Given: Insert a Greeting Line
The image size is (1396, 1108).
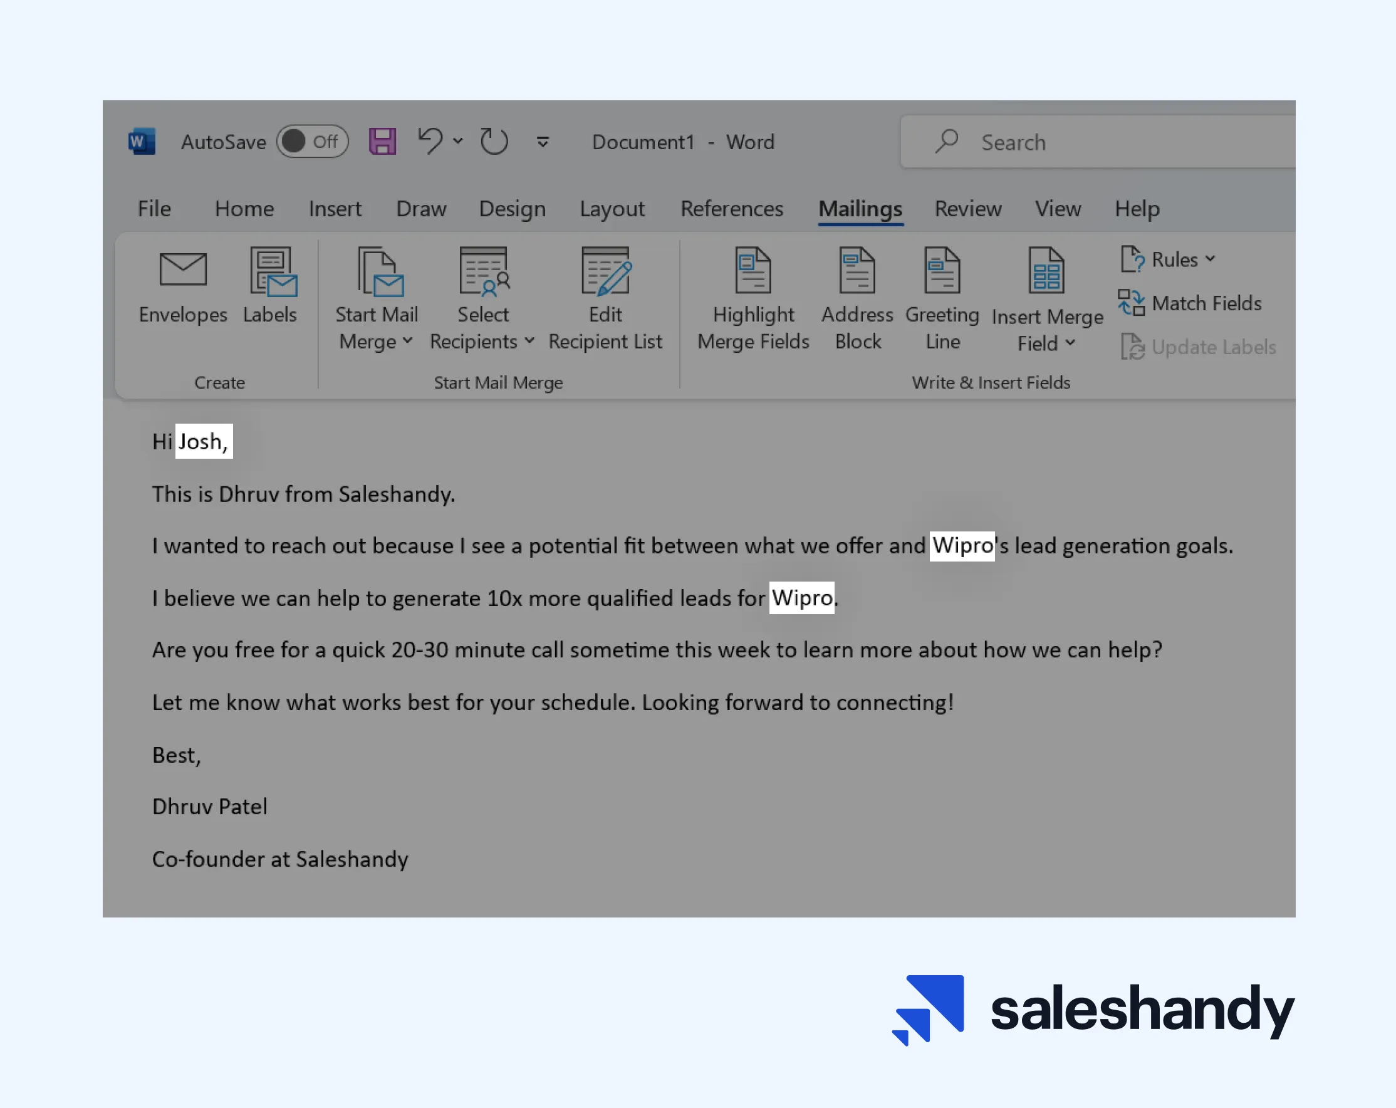Looking at the screenshot, I should click(x=942, y=299).
